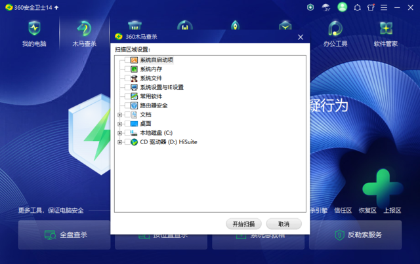Tick the 系统设置与IE设置 checkbox
420x264 pixels.
127,87
